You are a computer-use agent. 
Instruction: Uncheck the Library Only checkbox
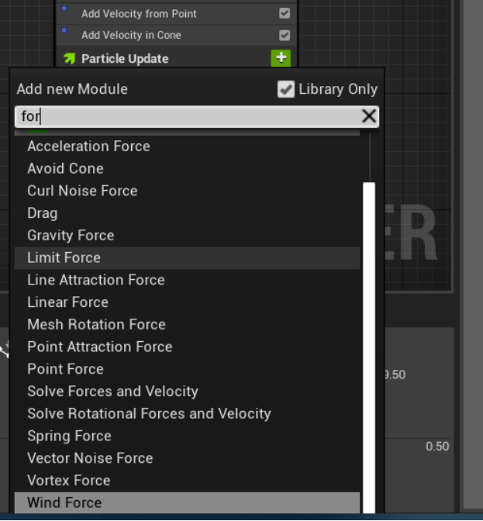tap(286, 89)
